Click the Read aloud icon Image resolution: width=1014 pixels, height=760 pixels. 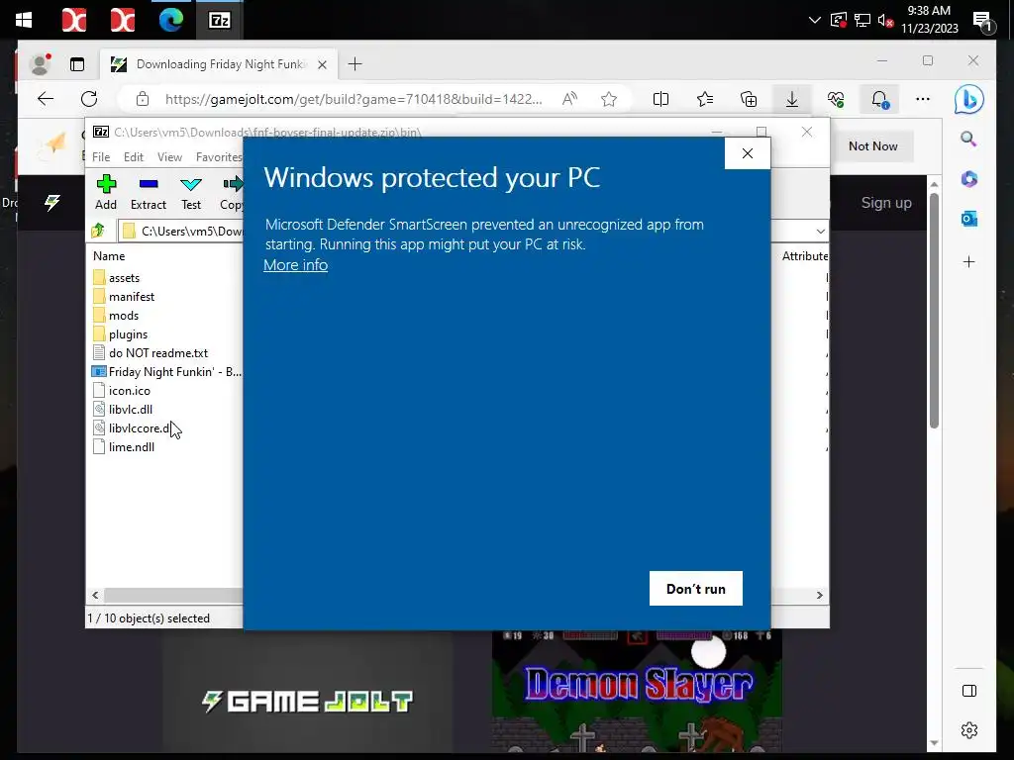click(x=569, y=99)
